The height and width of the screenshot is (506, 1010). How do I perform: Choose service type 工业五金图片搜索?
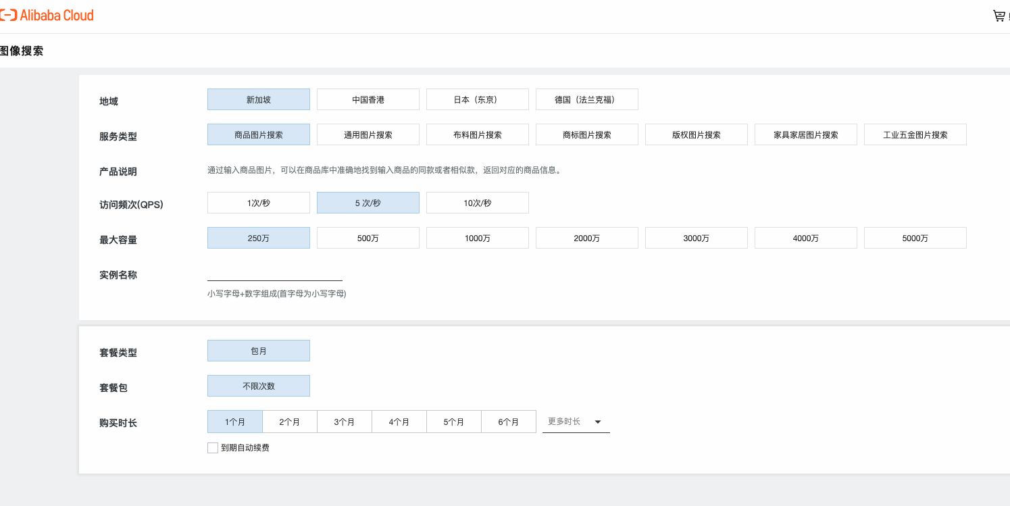tap(915, 134)
